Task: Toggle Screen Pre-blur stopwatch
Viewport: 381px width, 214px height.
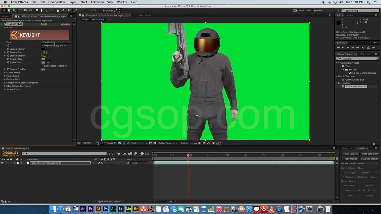Action: point(8,69)
